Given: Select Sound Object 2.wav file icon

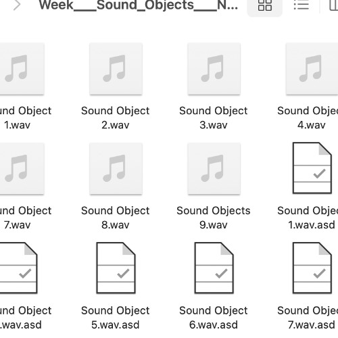Looking at the screenshot, I should click(116, 69).
